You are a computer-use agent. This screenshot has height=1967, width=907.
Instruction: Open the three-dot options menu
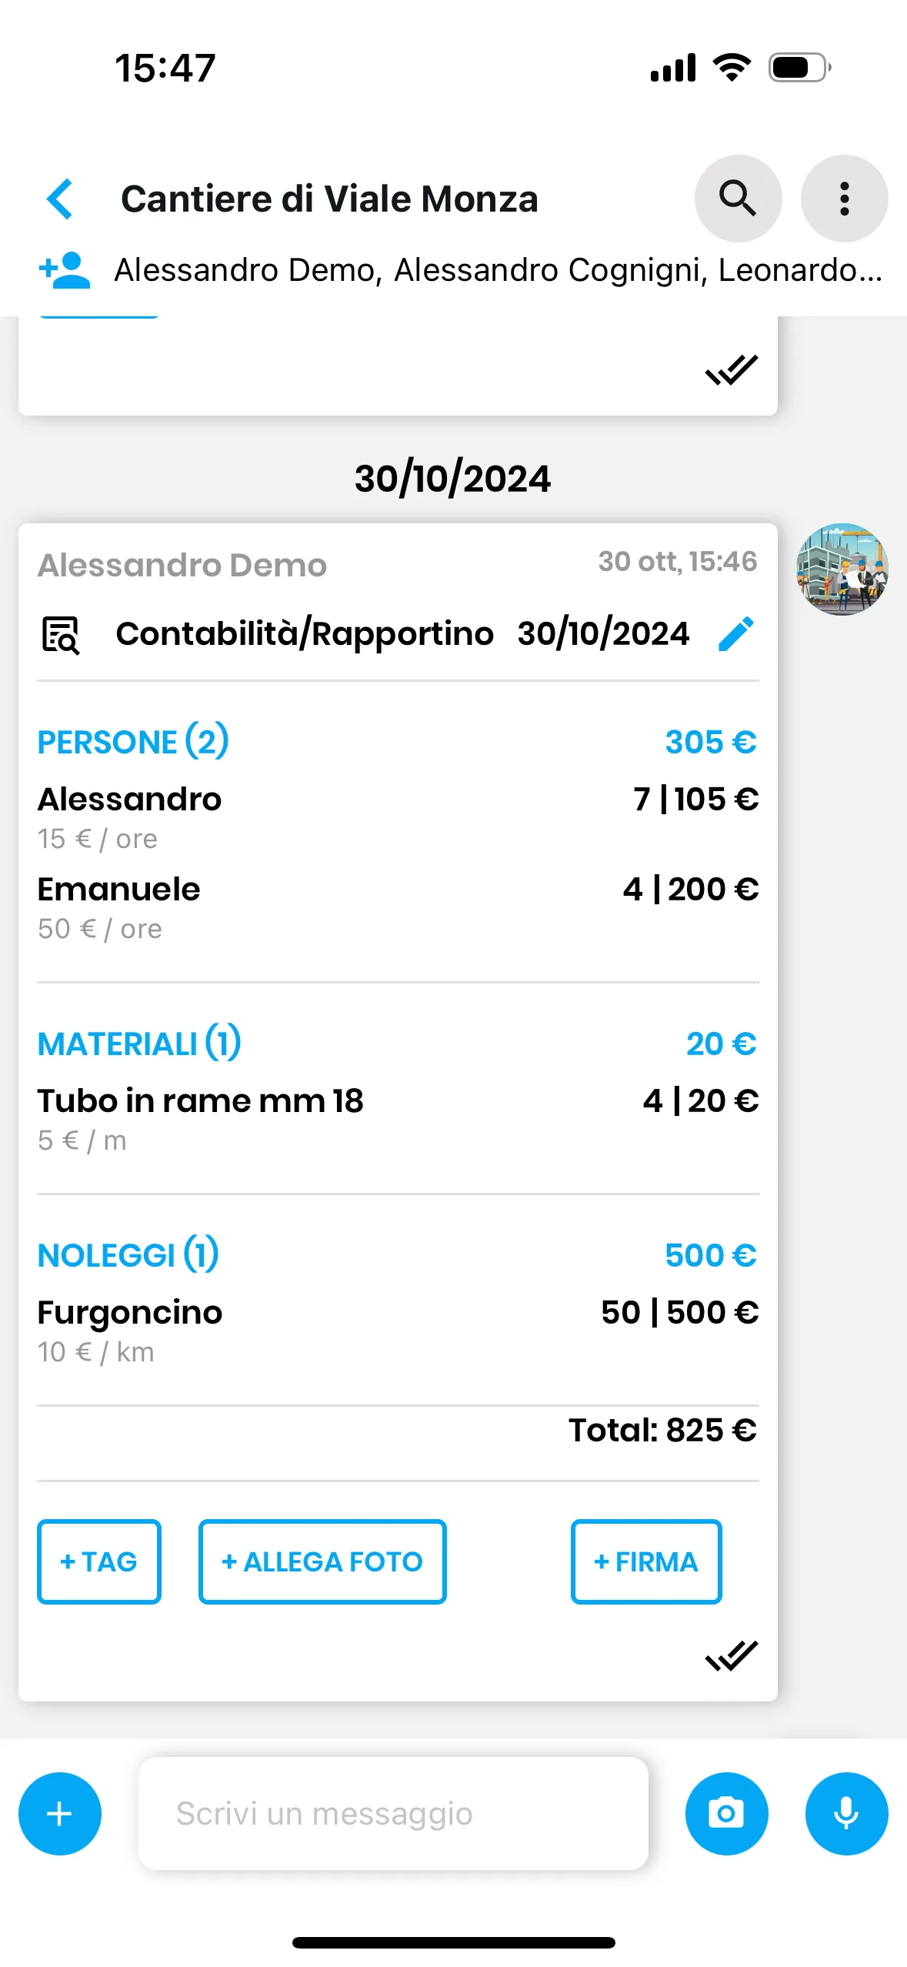coord(844,199)
